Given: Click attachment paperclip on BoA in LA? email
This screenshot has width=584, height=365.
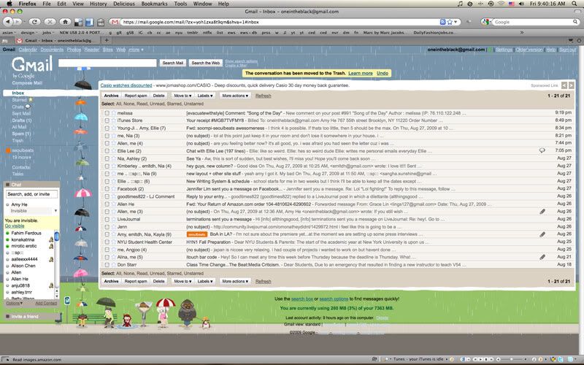Looking at the screenshot, I should pos(542,234).
